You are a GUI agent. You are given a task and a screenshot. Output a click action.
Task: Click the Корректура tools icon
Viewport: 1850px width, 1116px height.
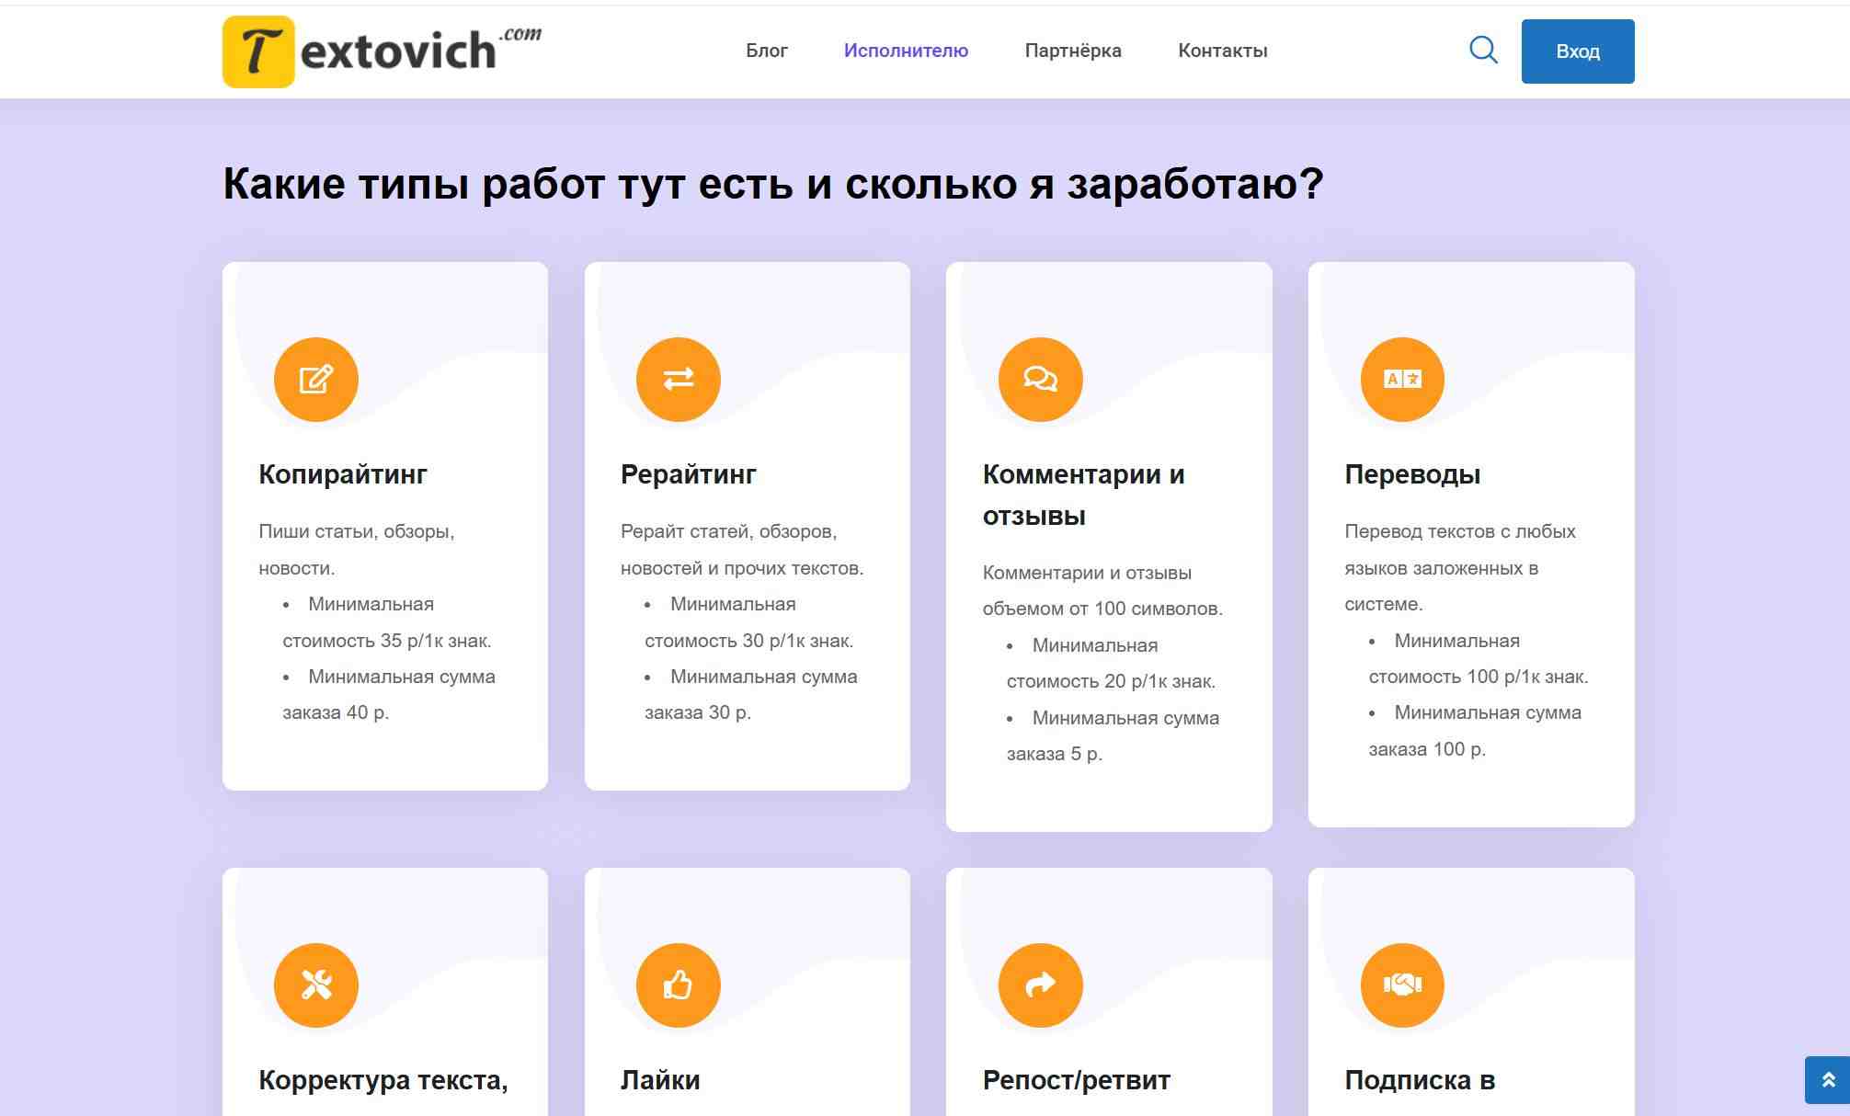315,985
